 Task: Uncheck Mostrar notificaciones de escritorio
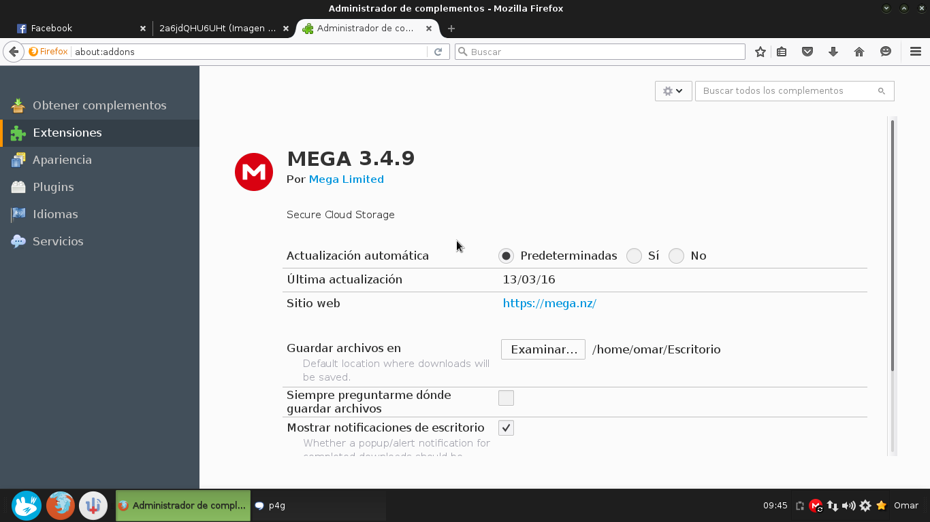(506, 428)
